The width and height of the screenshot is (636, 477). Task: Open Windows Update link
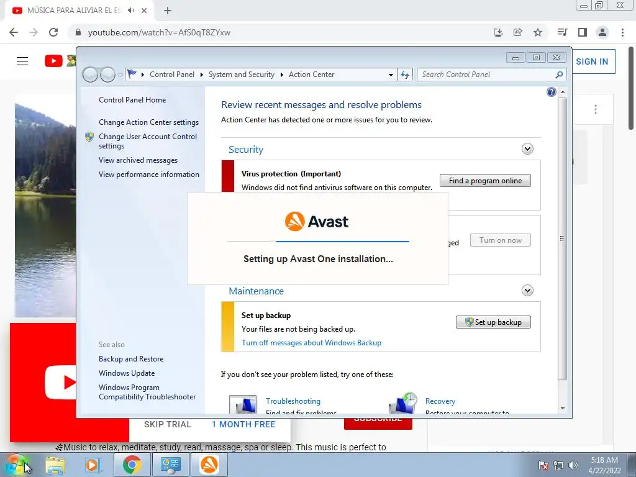[127, 373]
